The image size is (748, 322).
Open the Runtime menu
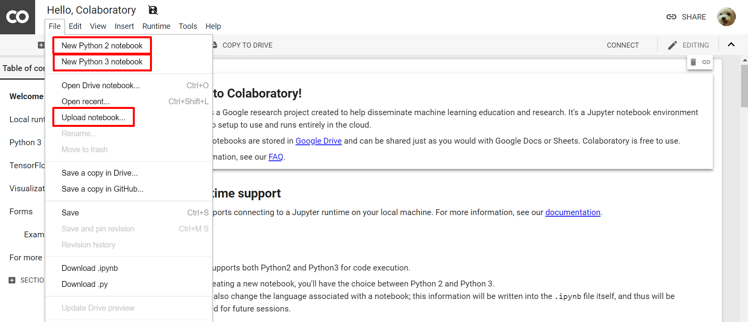click(x=156, y=26)
